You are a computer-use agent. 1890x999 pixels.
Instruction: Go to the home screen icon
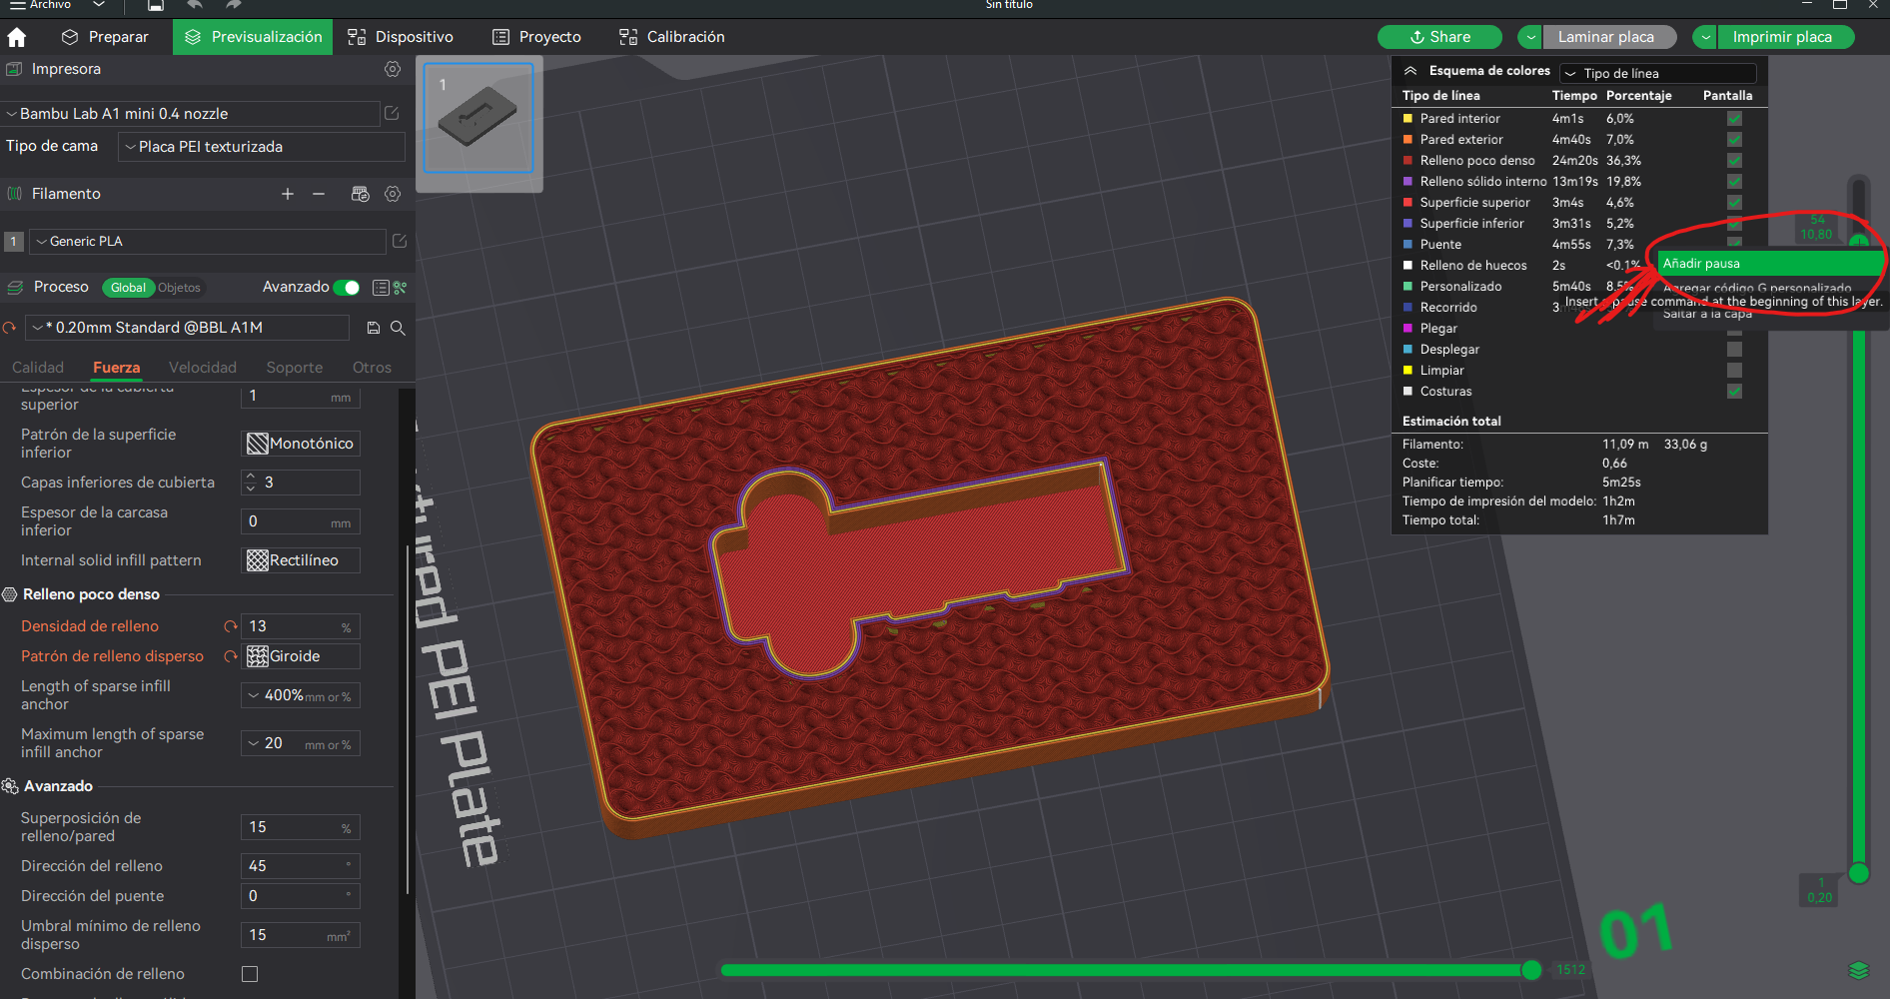(x=17, y=38)
